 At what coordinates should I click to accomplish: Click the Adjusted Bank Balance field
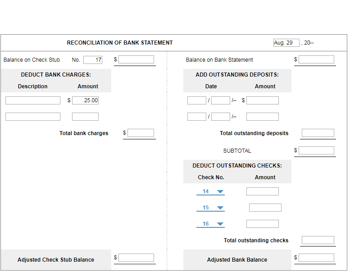[x=316, y=258]
